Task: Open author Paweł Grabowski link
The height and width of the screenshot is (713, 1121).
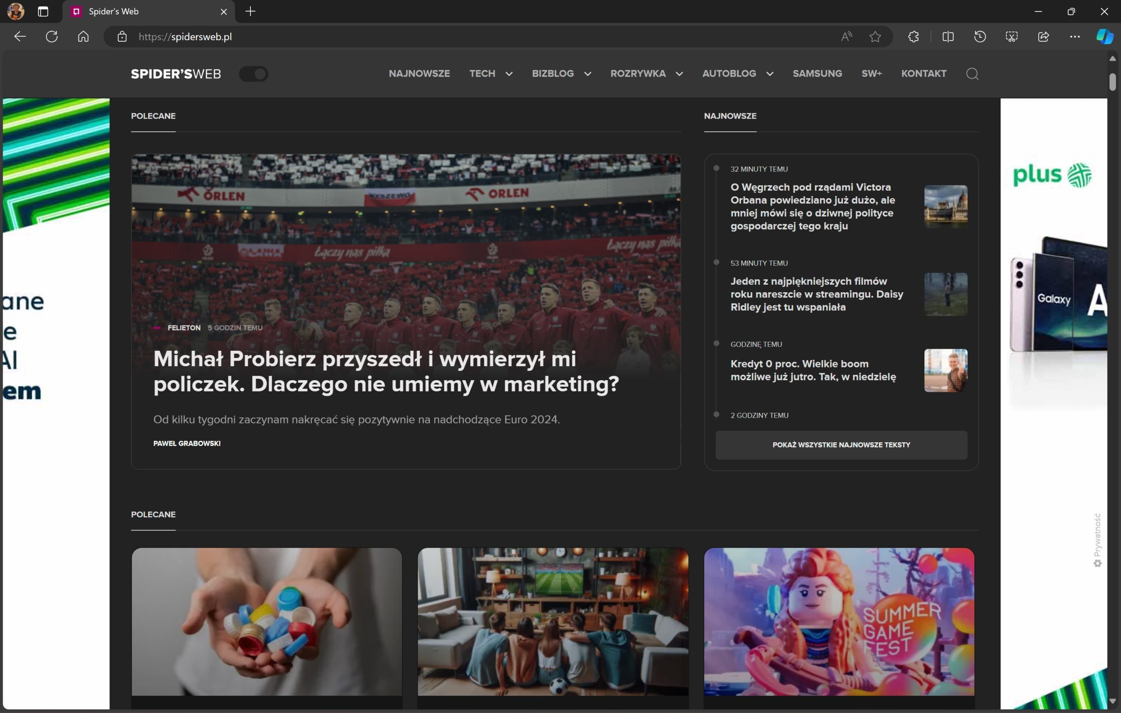Action: coord(187,443)
